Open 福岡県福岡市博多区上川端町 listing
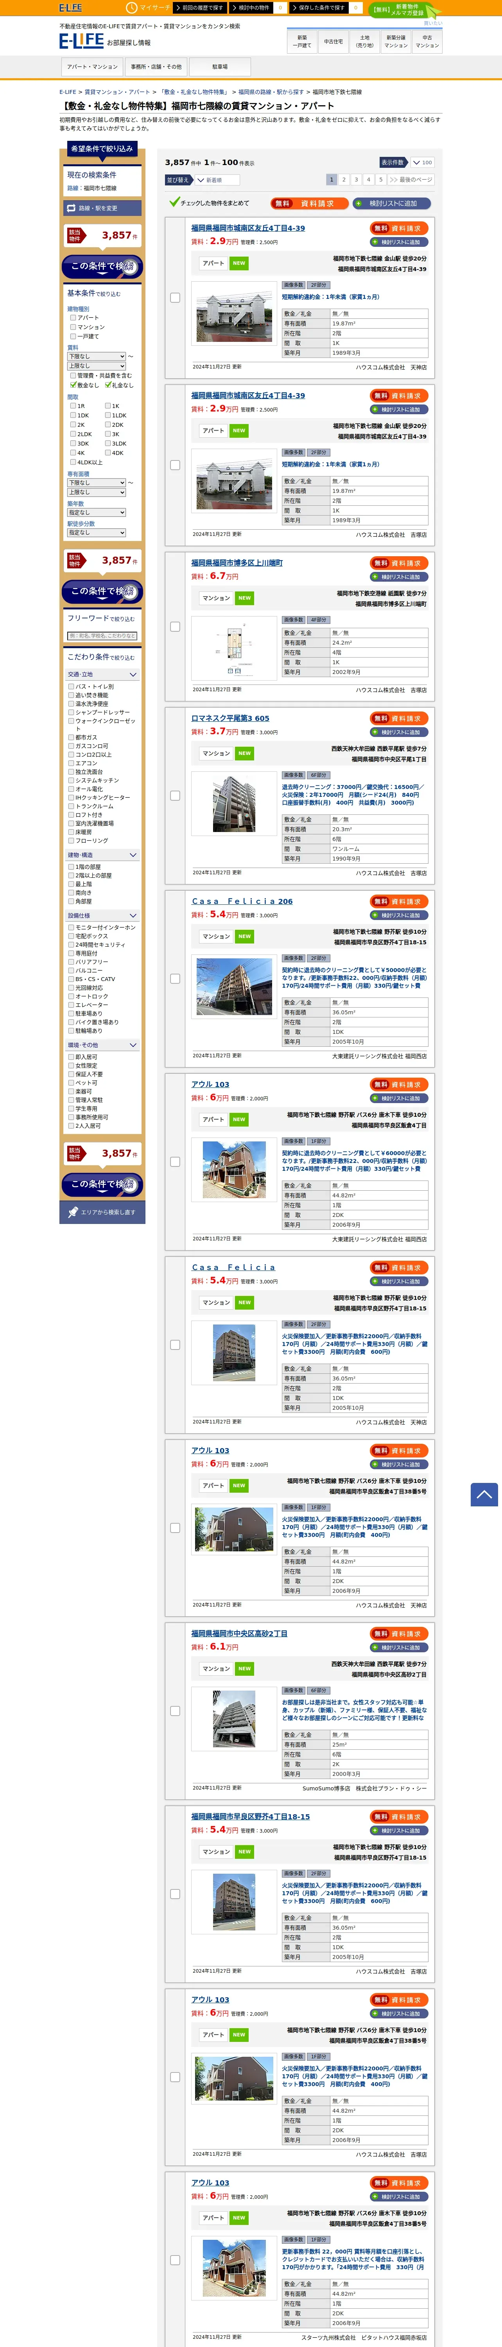 (x=237, y=562)
